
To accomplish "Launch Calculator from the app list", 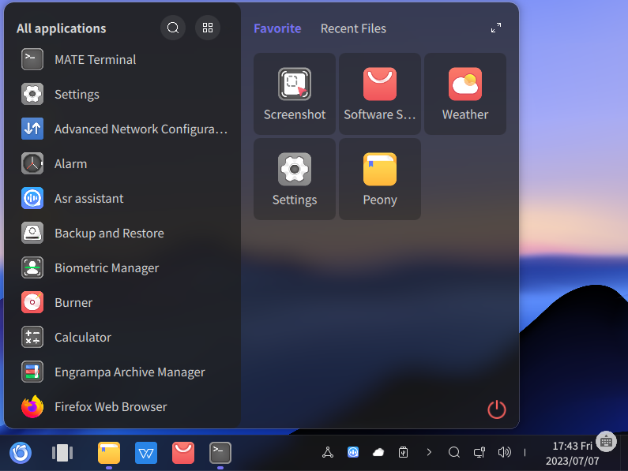I will [x=122, y=338].
